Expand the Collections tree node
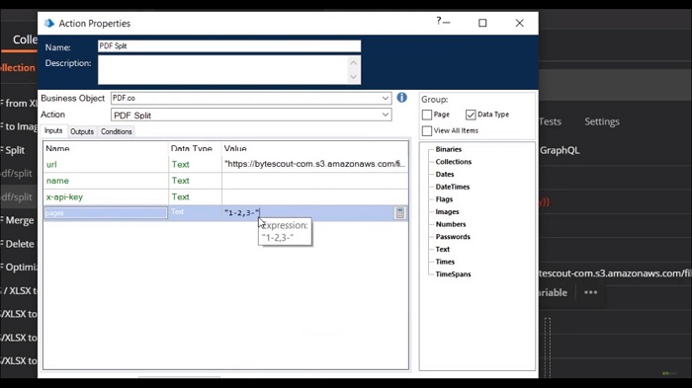692x388 pixels. (x=453, y=162)
